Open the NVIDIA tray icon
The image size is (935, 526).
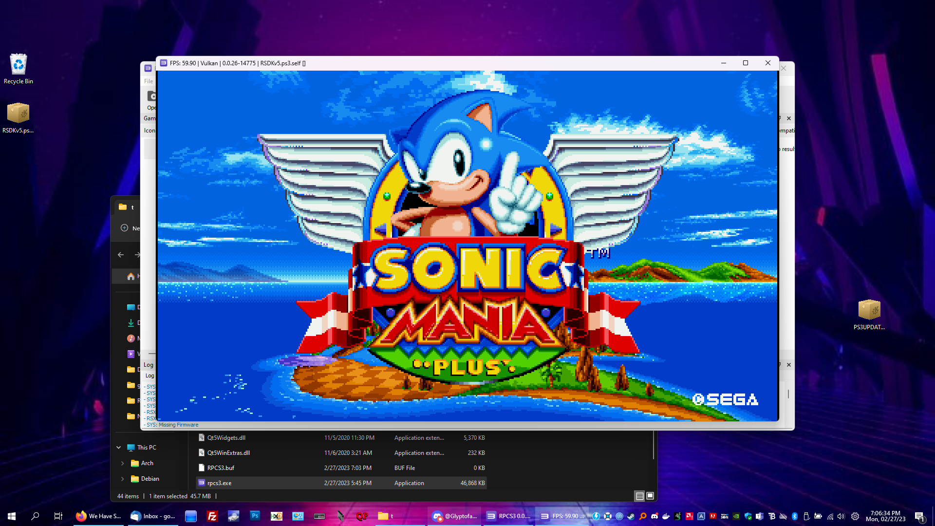(736, 516)
